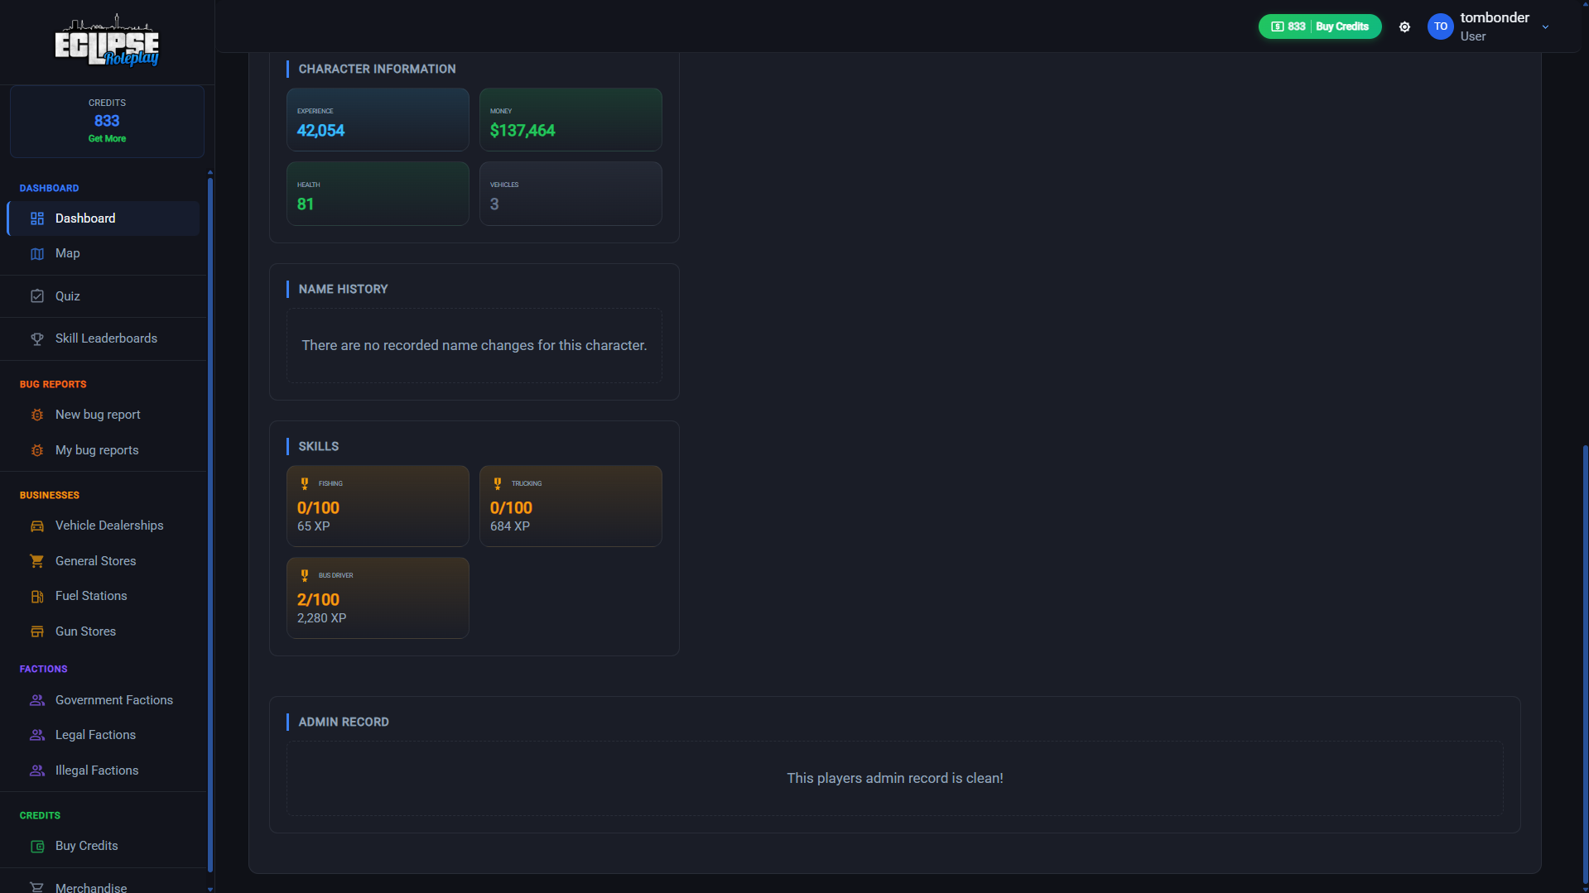Screen dimensions: 1589x893
Task: Click the sidebar scrollbar thumb
Action: pos(210,525)
